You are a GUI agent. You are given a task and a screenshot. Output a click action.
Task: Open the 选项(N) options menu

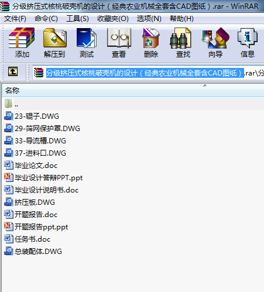[x=149, y=19]
